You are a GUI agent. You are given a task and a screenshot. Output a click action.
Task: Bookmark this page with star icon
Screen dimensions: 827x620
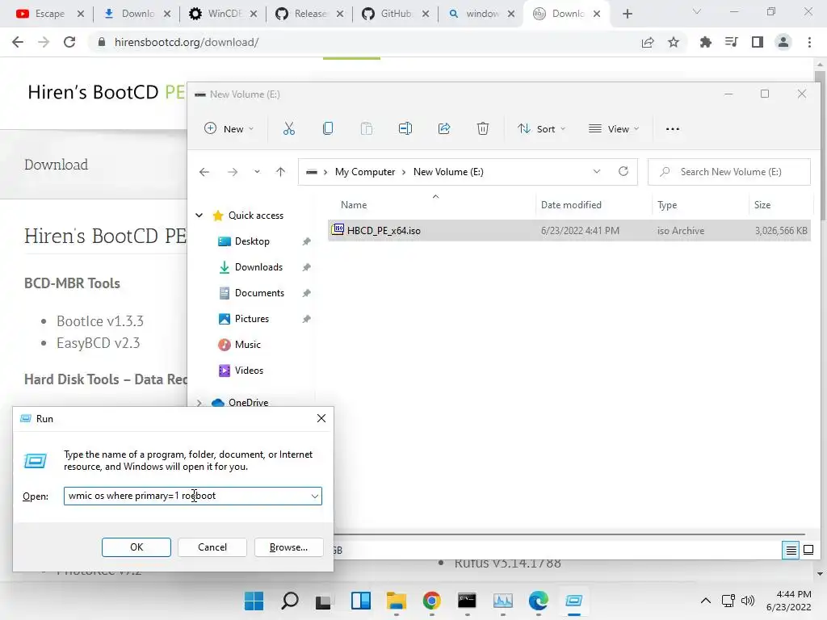click(x=674, y=42)
